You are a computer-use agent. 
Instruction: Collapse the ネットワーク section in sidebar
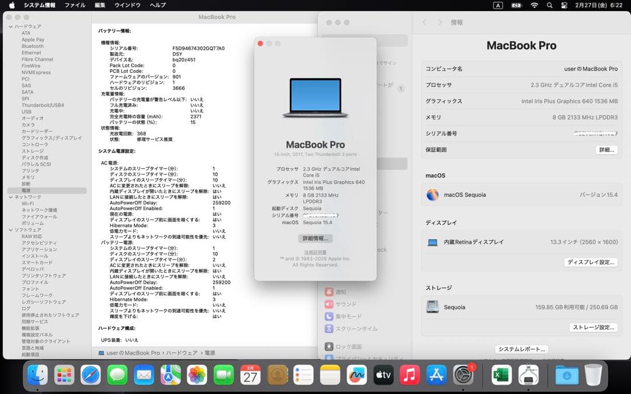pos(11,197)
